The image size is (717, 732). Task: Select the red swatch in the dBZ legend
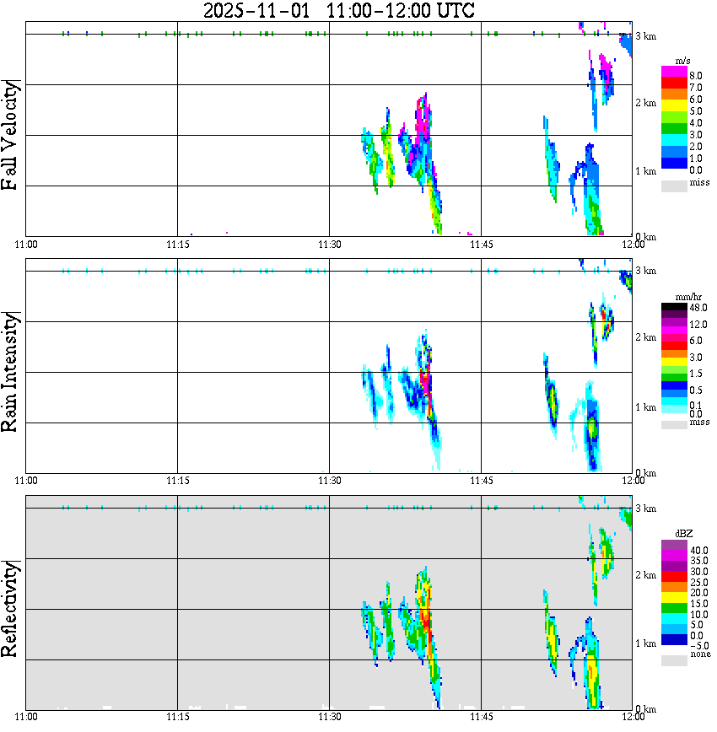click(674, 576)
